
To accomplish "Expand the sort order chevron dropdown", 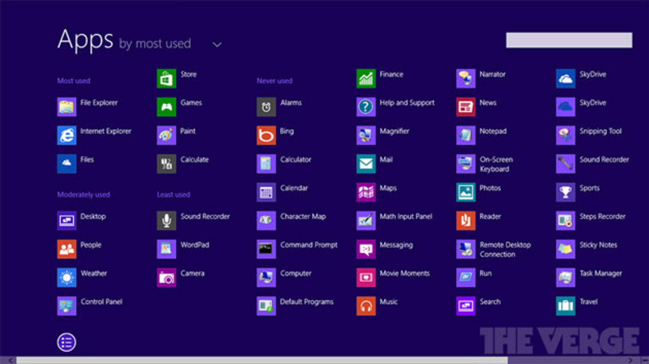I will tap(217, 45).
